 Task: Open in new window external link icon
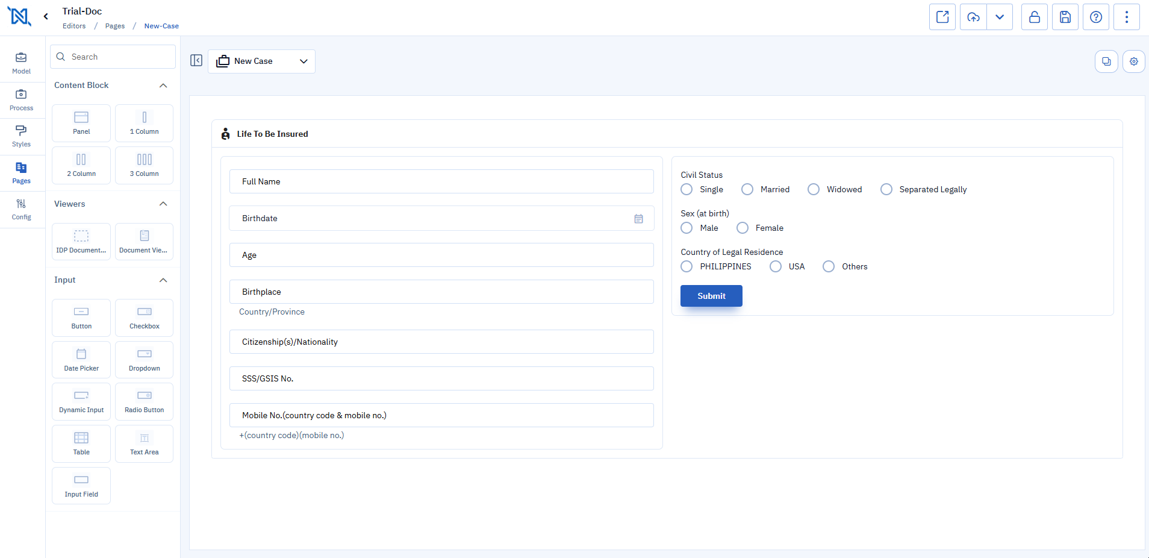pyautogui.click(x=942, y=17)
